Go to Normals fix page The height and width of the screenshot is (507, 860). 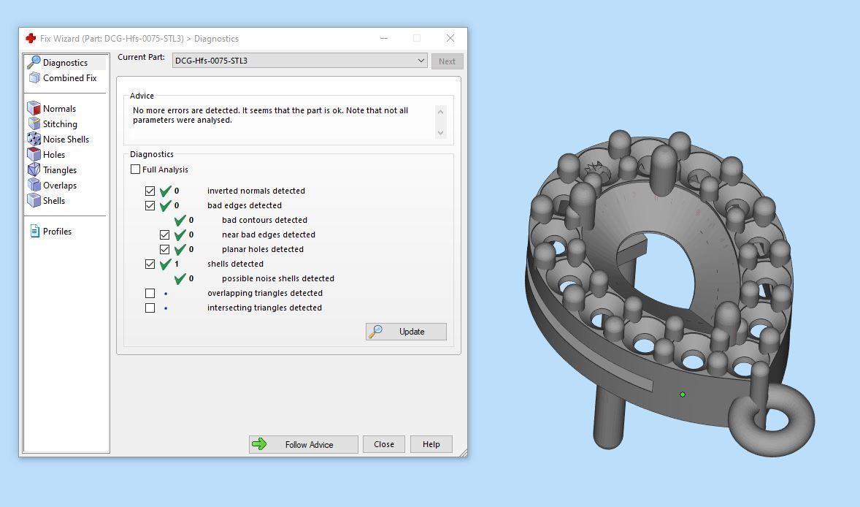(59, 109)
